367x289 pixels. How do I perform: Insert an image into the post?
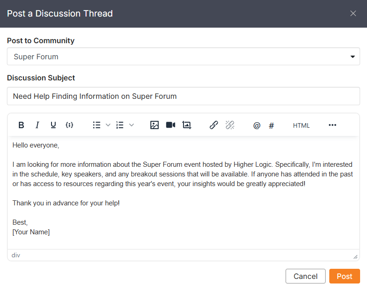pos(155,125)
